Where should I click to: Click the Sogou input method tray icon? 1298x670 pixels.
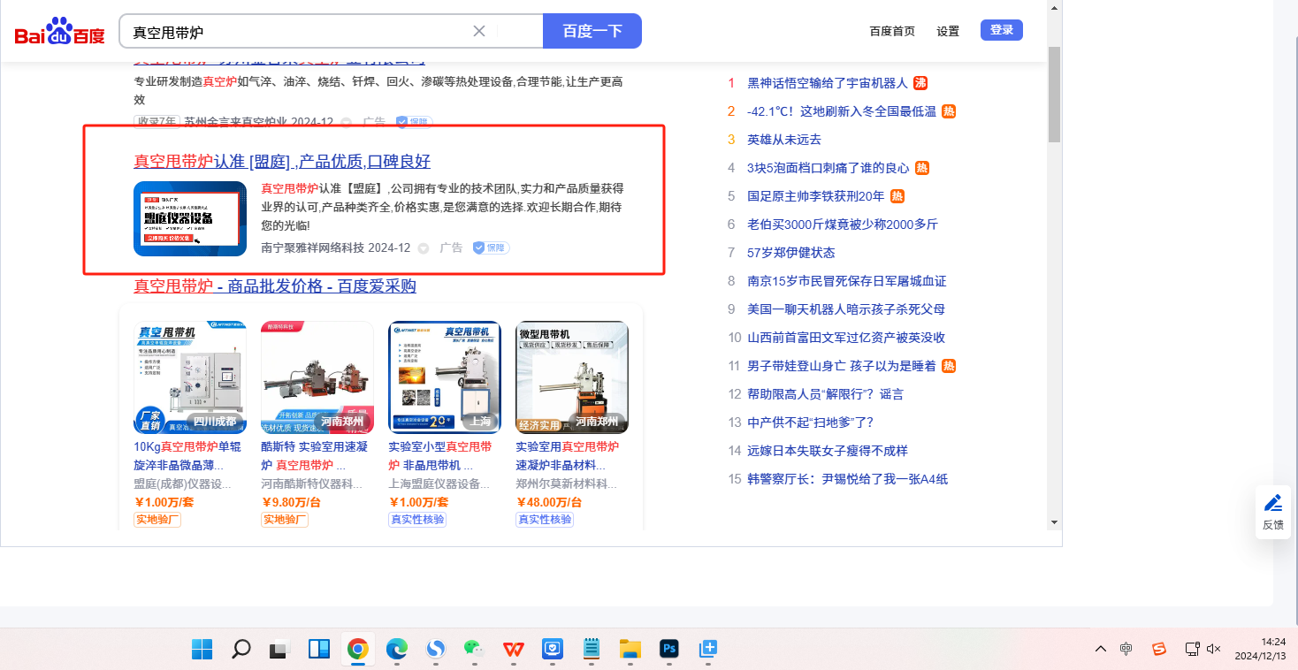pyautogui.click(x=1158, y=649)
